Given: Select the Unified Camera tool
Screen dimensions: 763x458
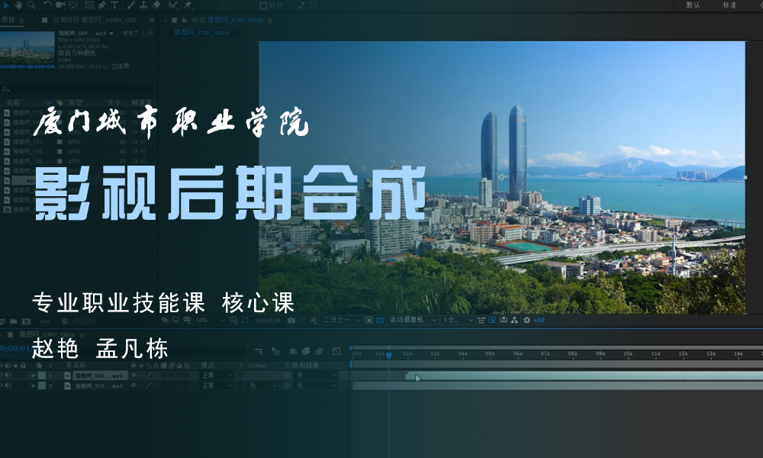Looking at the screenshot, I should (x=60, y=5).
